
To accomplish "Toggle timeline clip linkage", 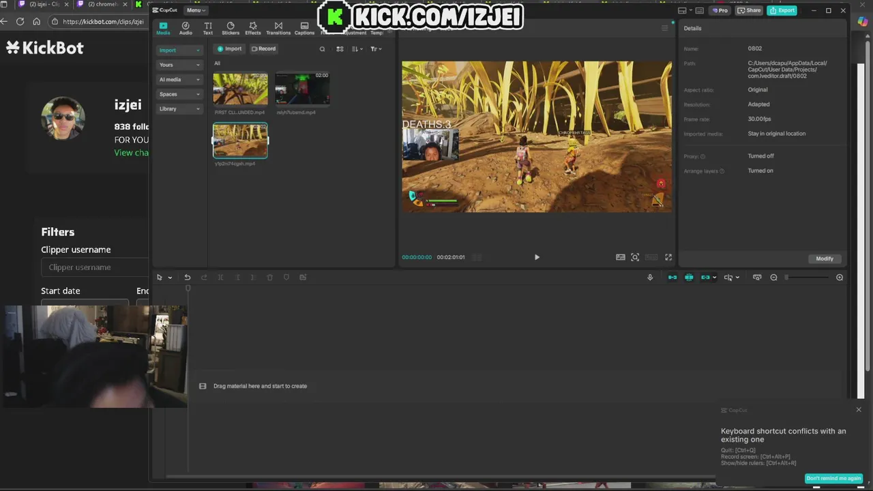I will 705,278.
